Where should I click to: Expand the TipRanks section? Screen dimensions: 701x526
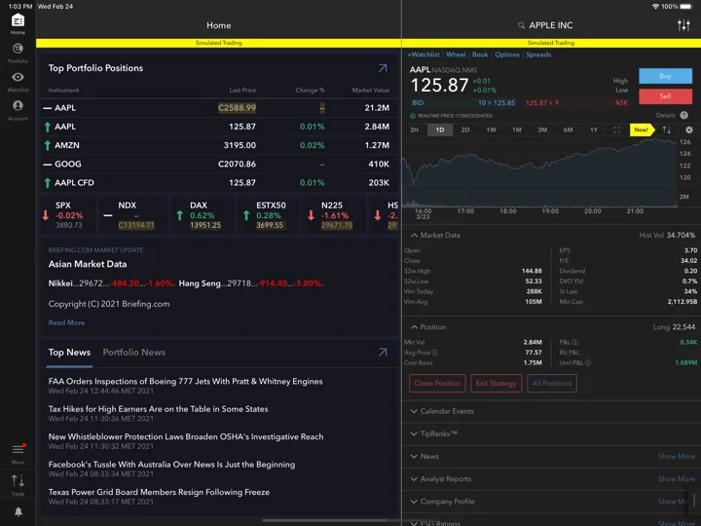433,433
